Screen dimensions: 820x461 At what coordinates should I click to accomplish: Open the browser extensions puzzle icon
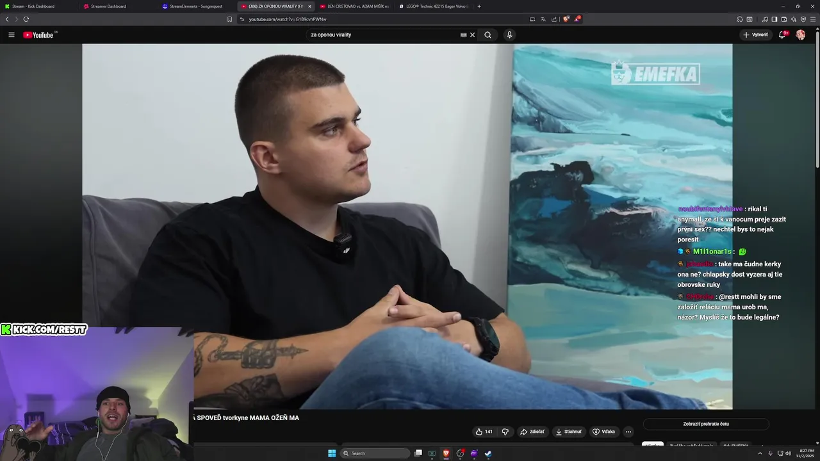coord(740,19)
